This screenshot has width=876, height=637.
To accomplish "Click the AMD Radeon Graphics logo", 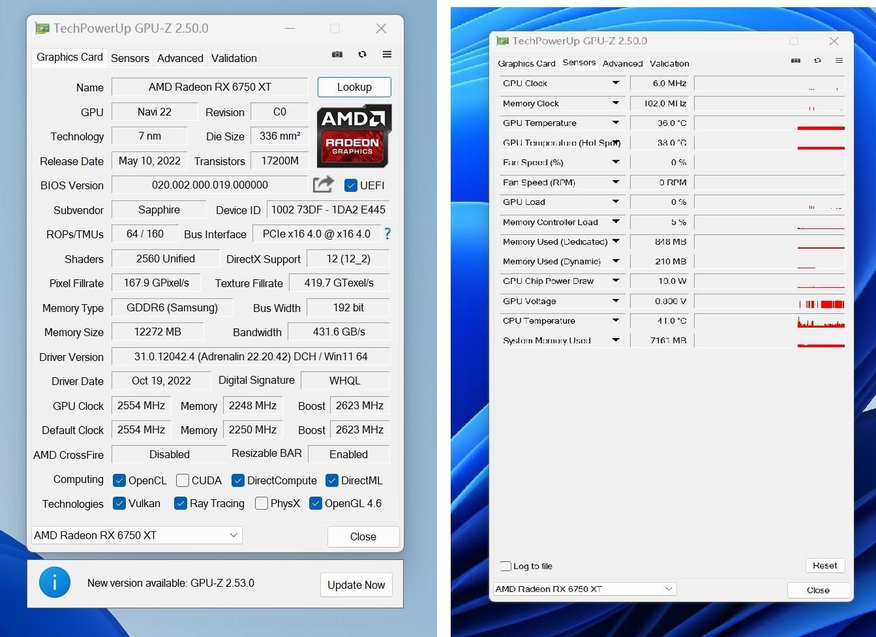I will click(354, 136).
